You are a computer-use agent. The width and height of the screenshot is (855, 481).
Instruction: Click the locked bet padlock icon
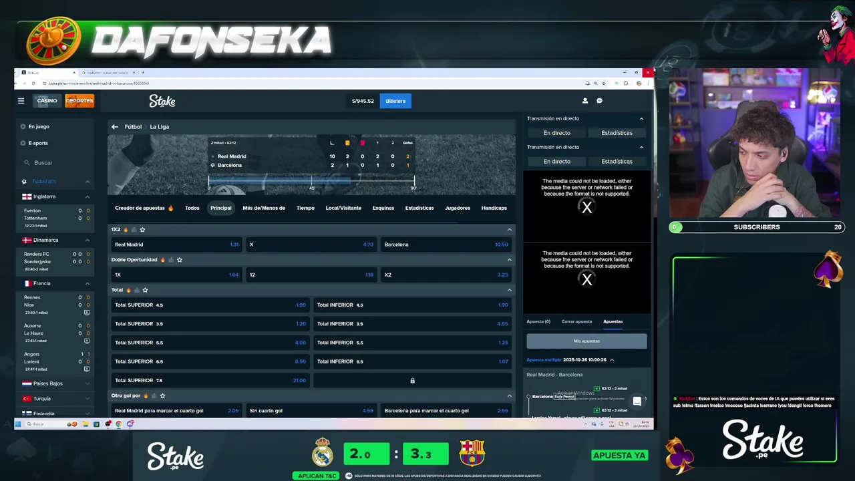click(x=412, y=380)
